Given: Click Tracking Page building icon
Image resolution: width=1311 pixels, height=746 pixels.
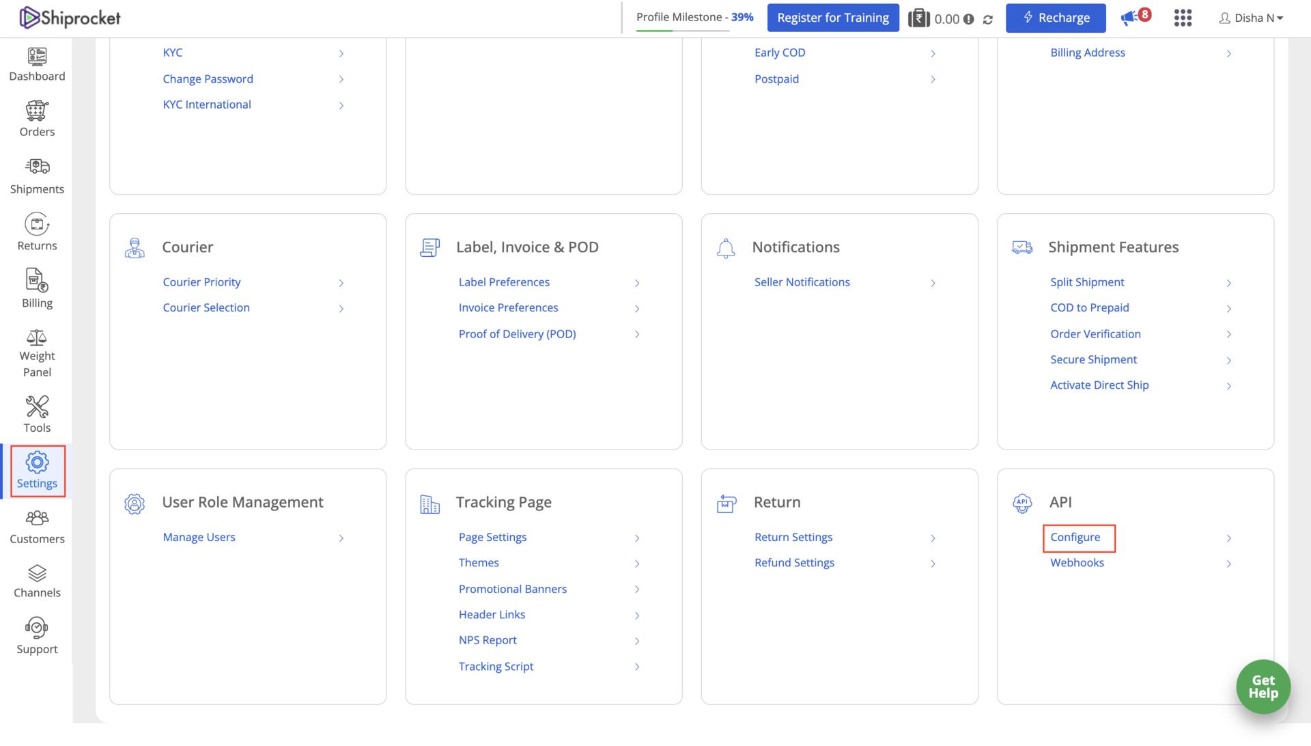Looking at the screenshot, I should 429,504.
